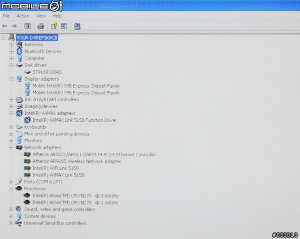
Task: Select the System devices label
Action: [x=40, y=216]
